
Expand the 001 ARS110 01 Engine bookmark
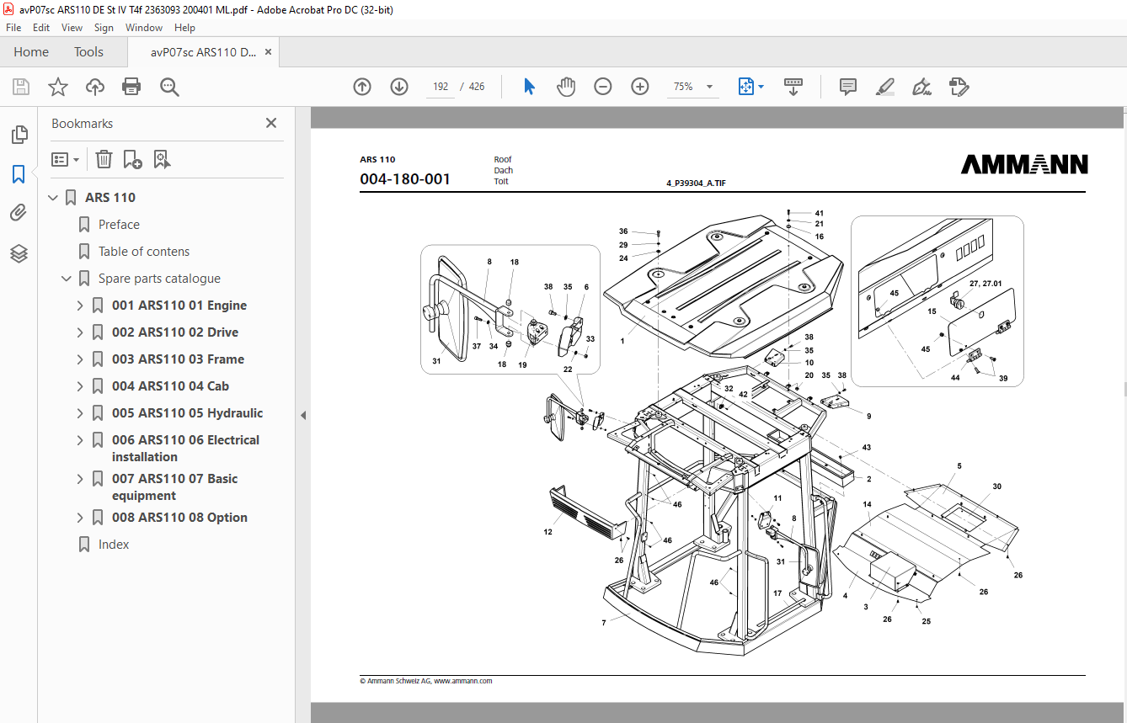click(80, 306)
